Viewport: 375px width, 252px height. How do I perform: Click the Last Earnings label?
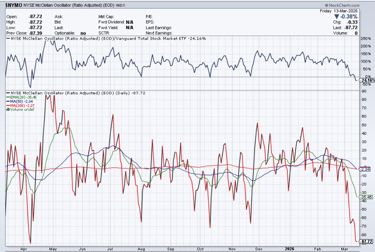159,27
